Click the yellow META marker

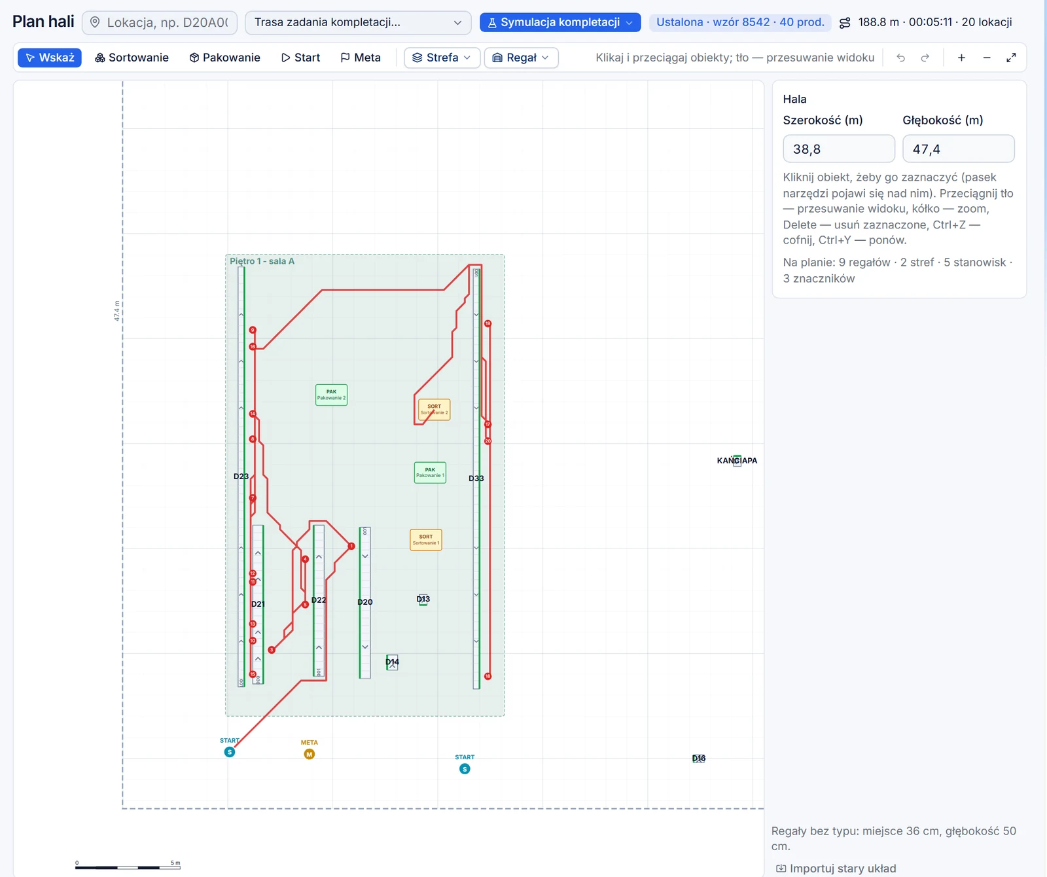tap(310, 754)
